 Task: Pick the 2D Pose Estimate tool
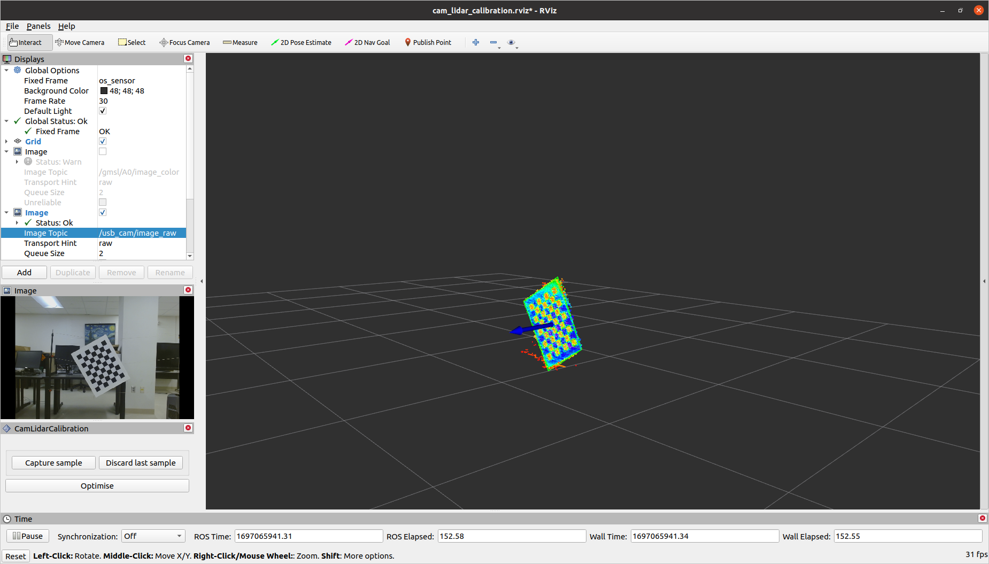[301, 42]
